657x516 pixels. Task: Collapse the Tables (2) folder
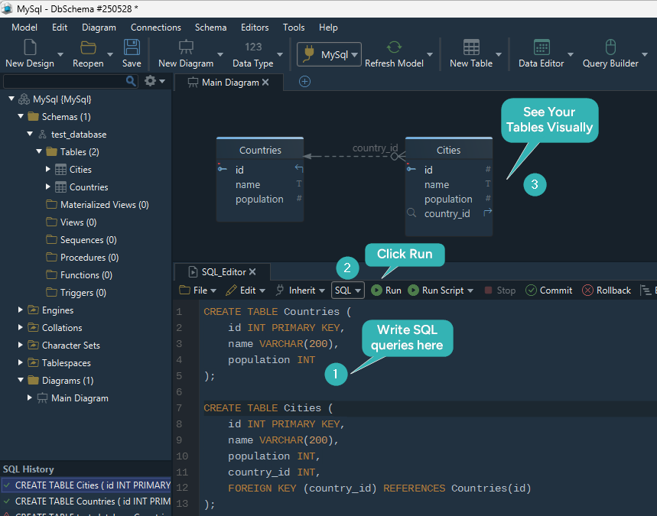point(39,151)
